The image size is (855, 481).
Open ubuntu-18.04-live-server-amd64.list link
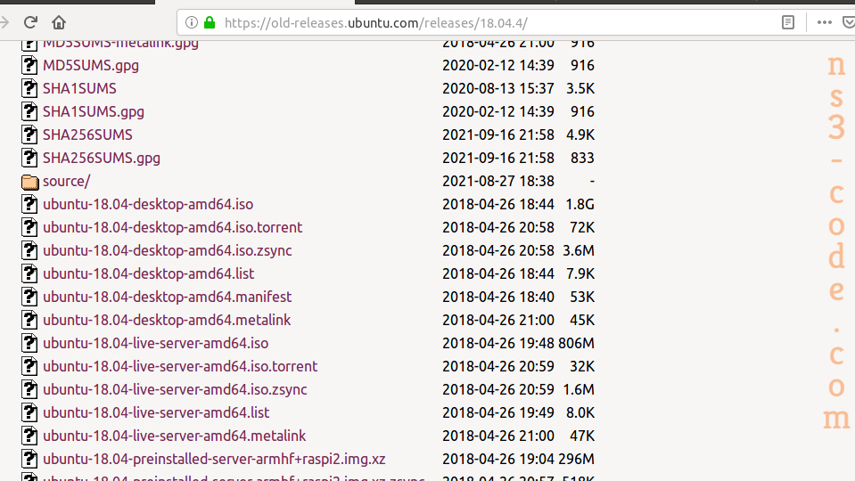(x=156, y=412)
